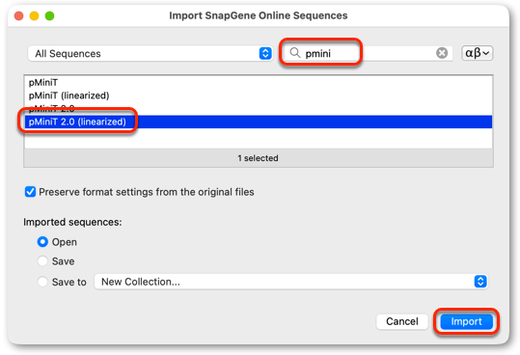Toggle Preserve format settings checkbox

[30, 192]
